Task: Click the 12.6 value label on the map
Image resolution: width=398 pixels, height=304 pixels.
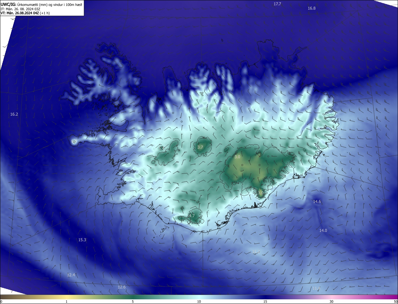Action: 122,287
